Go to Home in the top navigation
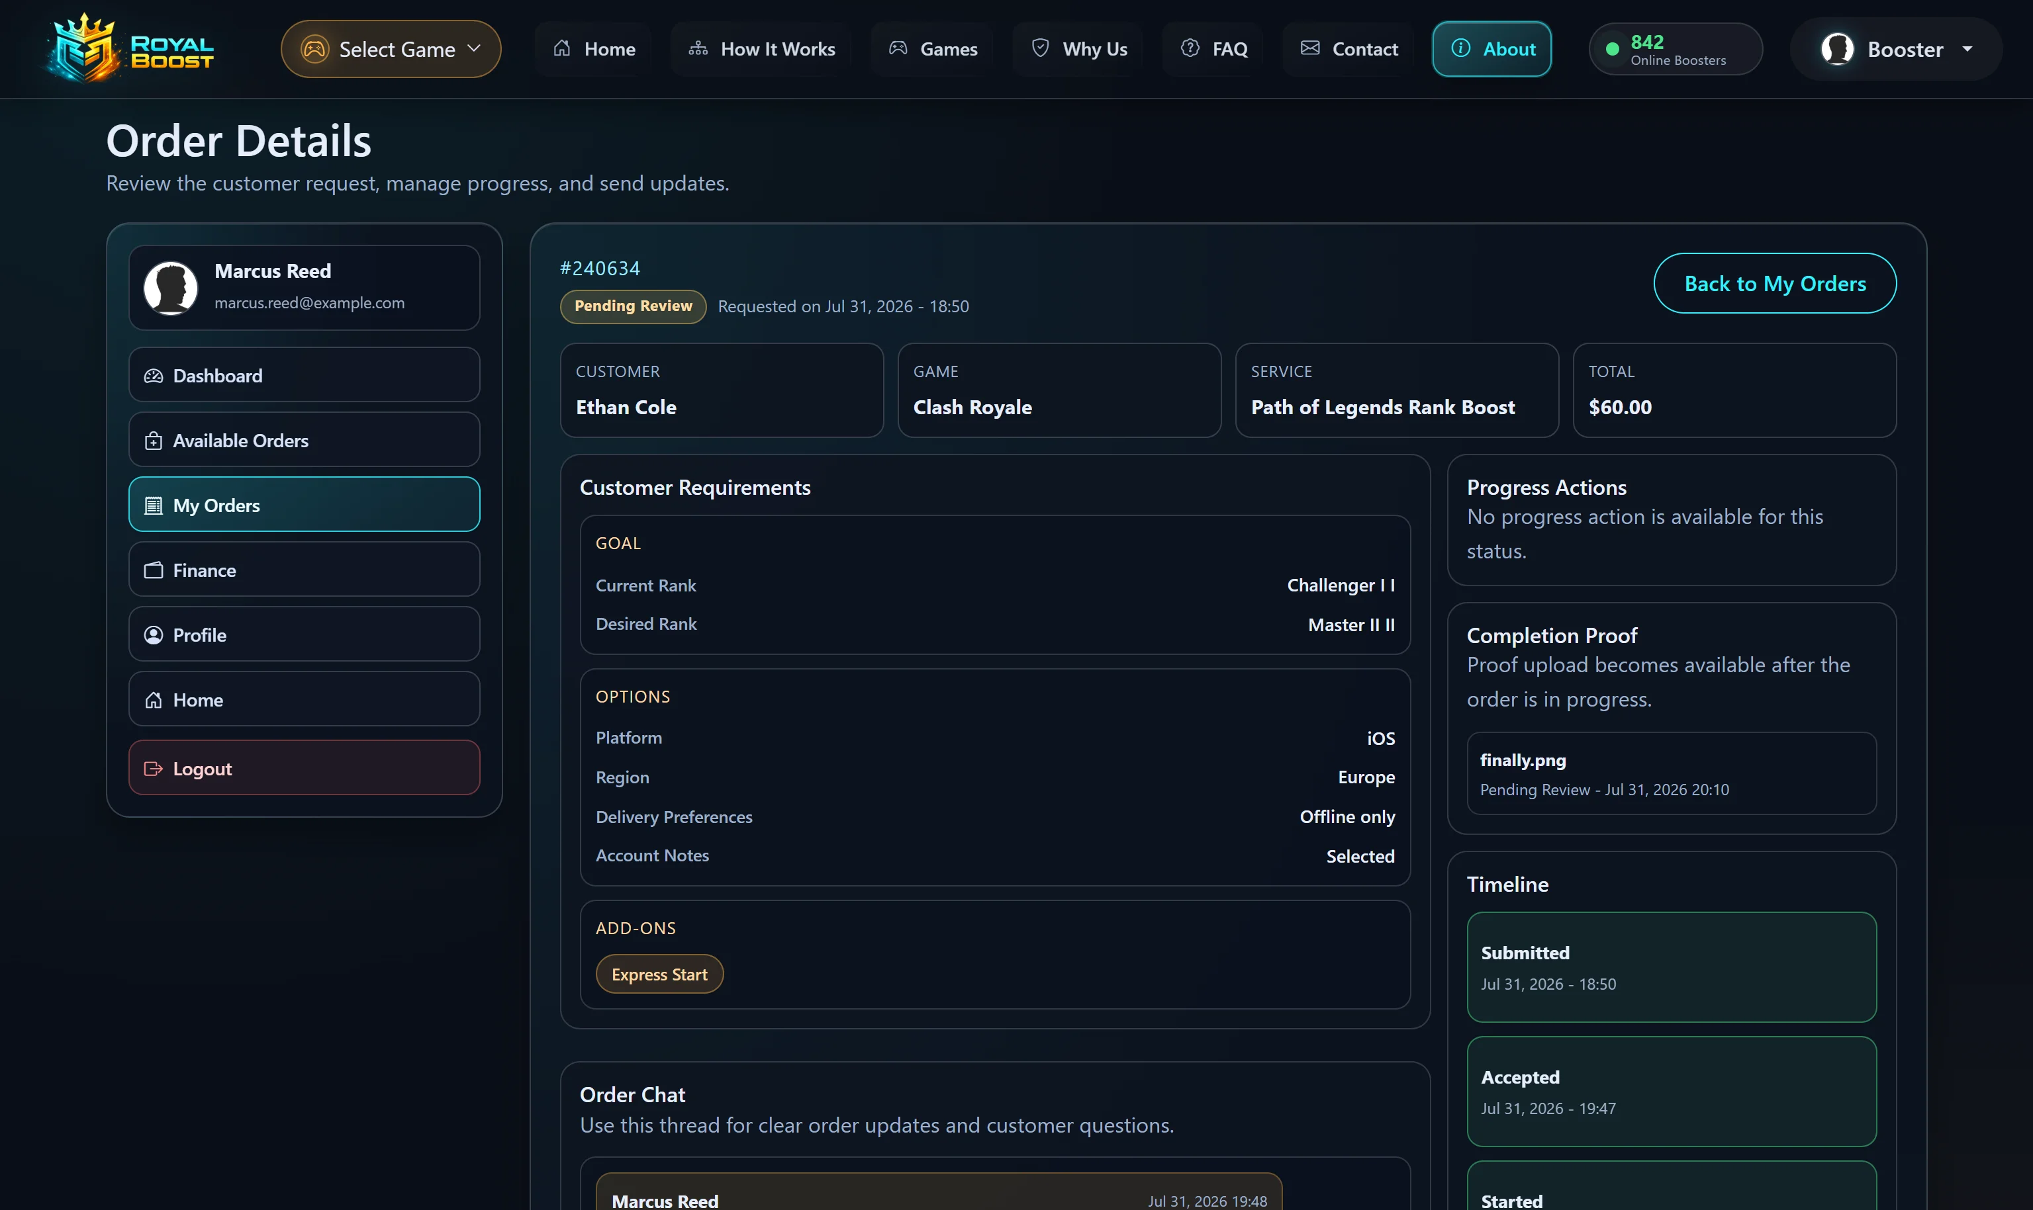This screenshot has height=1210, width=2033. click(x=593, y=49)
